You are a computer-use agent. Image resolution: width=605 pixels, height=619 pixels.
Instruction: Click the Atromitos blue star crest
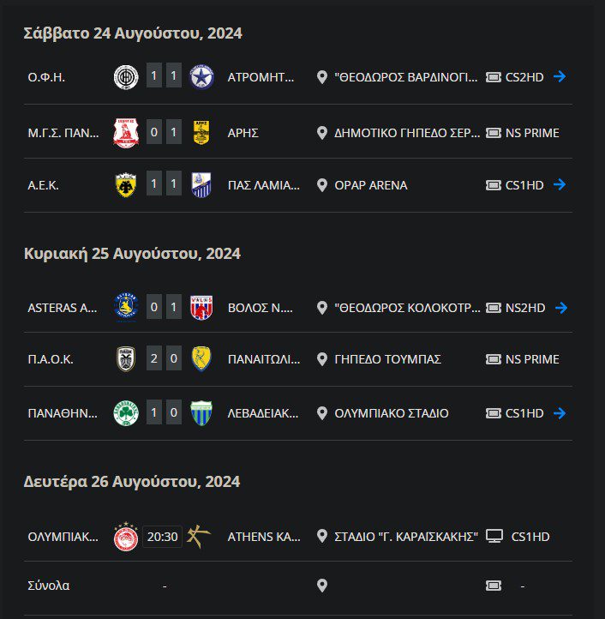[x=202, y=76]
